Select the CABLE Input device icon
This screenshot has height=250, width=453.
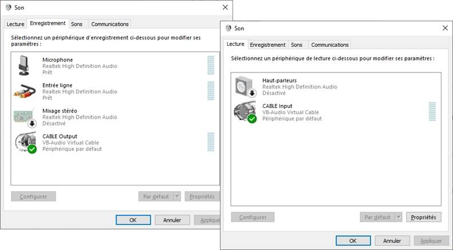(x=245, y=112)
